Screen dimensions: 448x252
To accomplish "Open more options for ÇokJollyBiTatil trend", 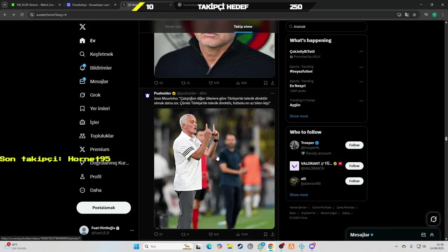I will [x=361, y=51].
